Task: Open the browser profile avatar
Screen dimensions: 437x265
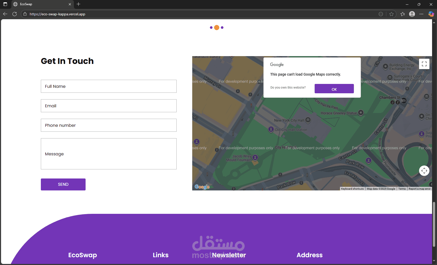Action: (x=412, y=14)
